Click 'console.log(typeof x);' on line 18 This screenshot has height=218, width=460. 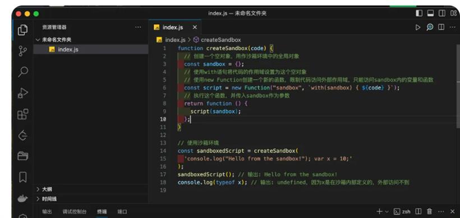point(213,182)
